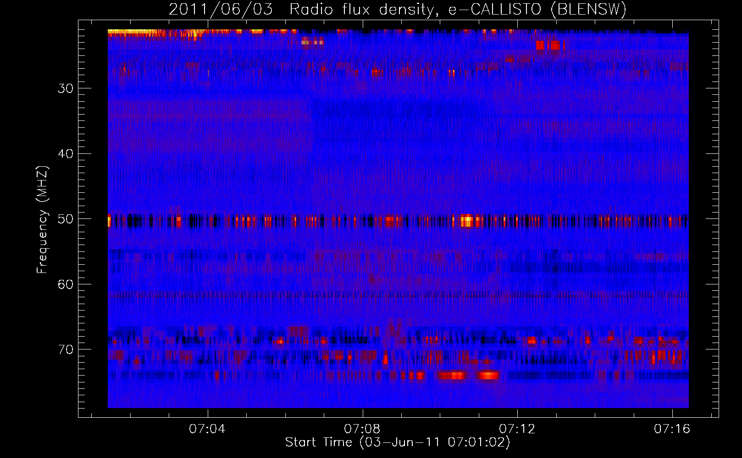Click the 50 MHz frequency tick label
Viewport: 742px width, 458px height.
pos(66,219)
